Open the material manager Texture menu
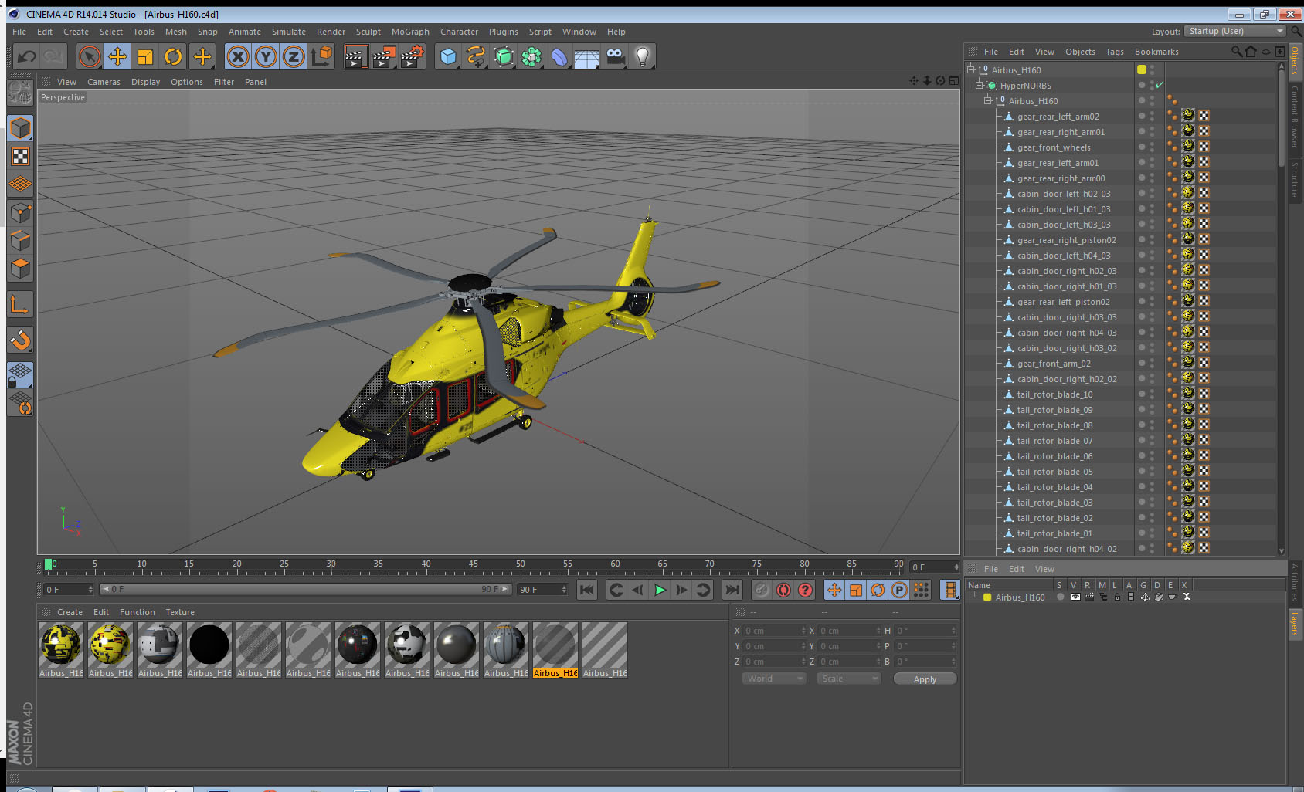Screen dimensions: 1304x792 (180, 612)
